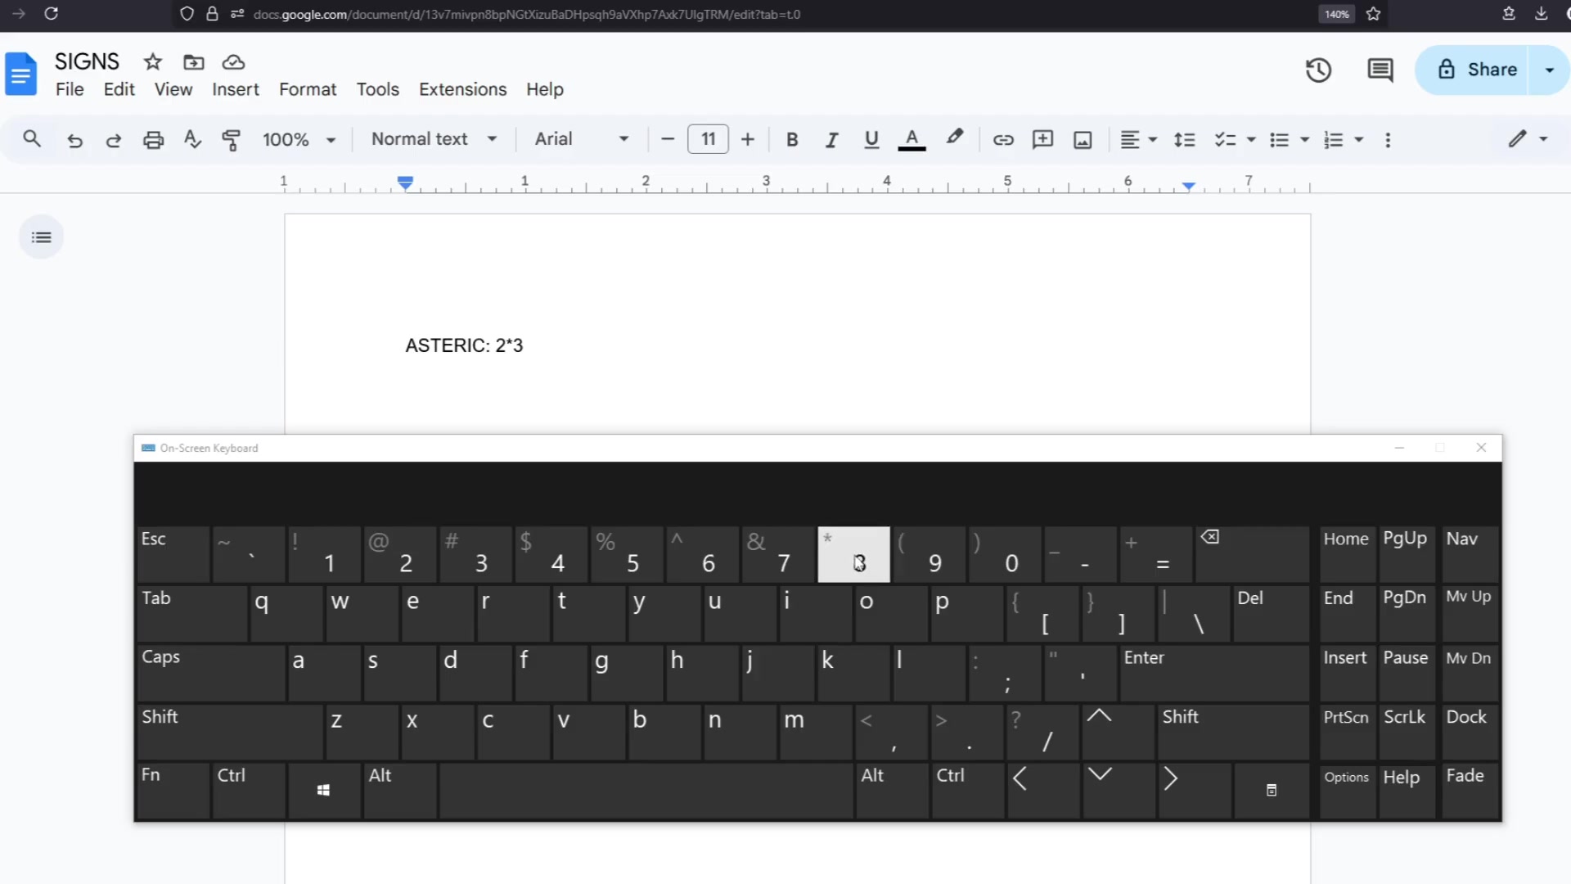Select the Paint format tool
Viewport: 1571px width, 884px height.
(232, 139)
